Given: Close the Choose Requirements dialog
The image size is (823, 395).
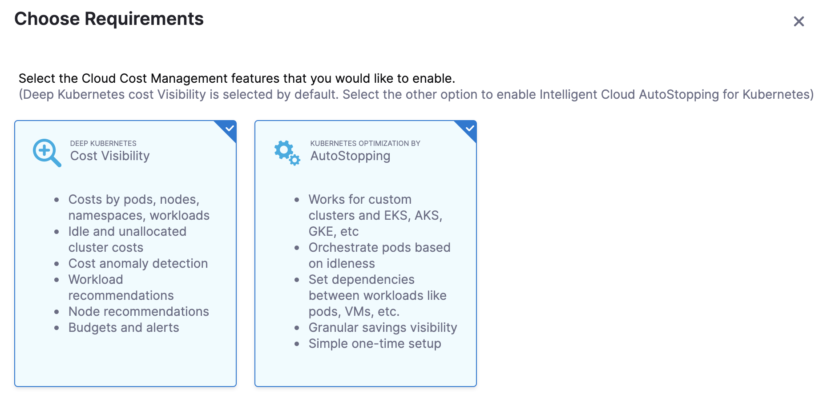Looking at the screenshot, I should pyautogui.click(x=799, y=21).
